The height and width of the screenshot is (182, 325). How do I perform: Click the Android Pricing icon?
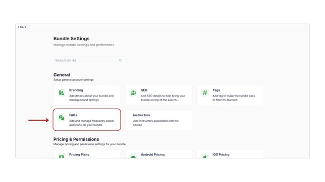point(133,156)
